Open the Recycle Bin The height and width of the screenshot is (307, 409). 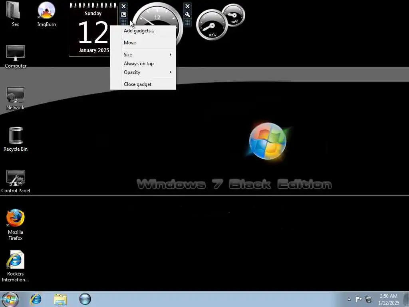(16, 139)
